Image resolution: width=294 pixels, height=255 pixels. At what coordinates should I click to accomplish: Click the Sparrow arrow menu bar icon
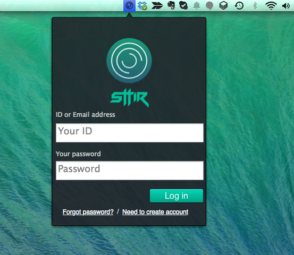click(x=157, y=6)
